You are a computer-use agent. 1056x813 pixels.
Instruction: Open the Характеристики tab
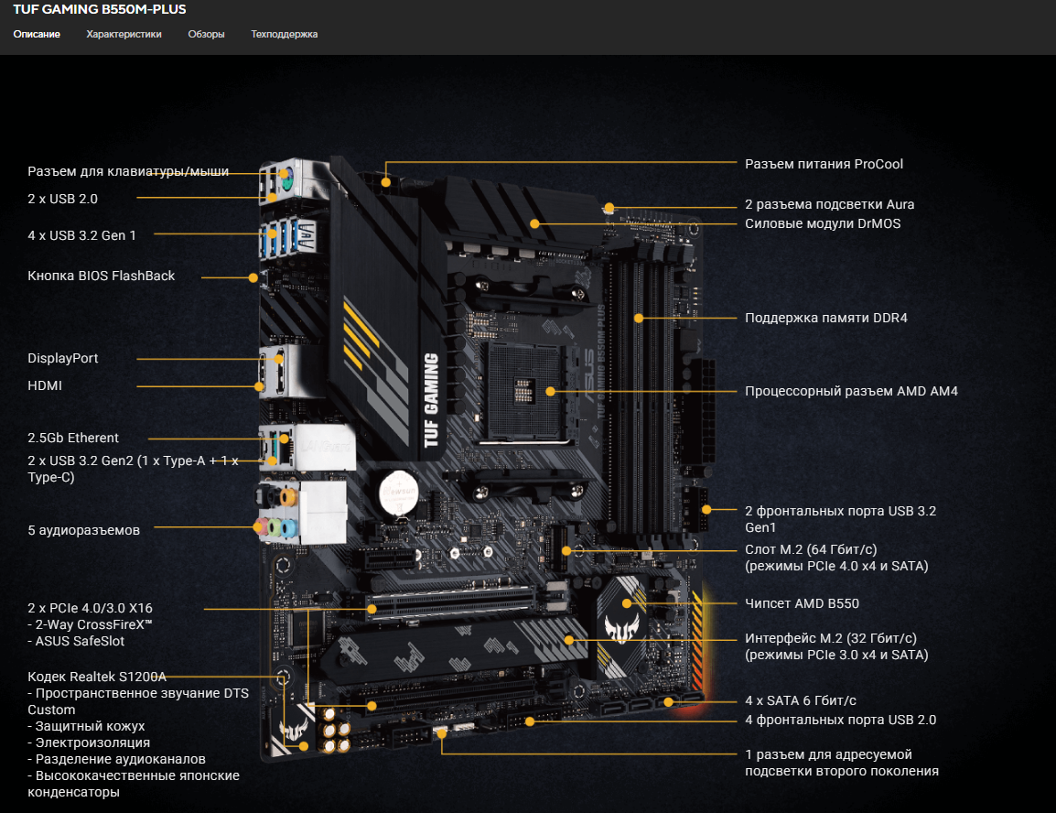coord(124,35)
